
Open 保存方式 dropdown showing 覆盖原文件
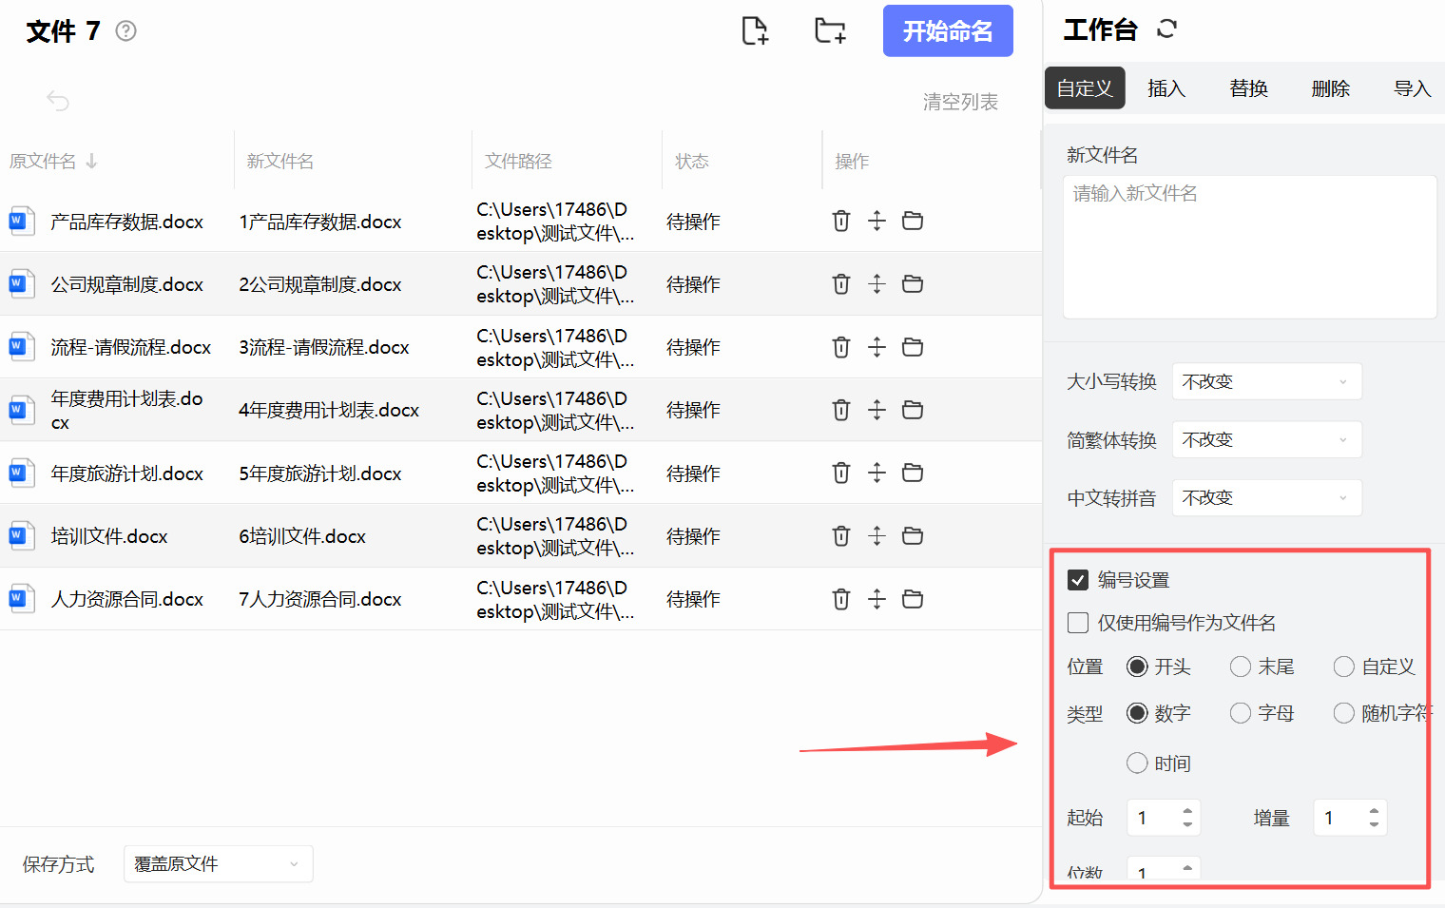[218, 864]
